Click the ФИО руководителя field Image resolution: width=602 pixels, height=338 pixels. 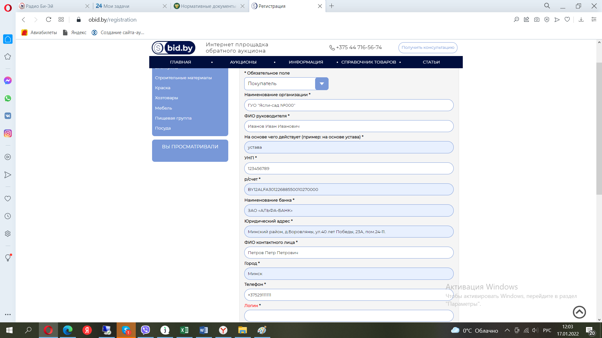[349, 126]
